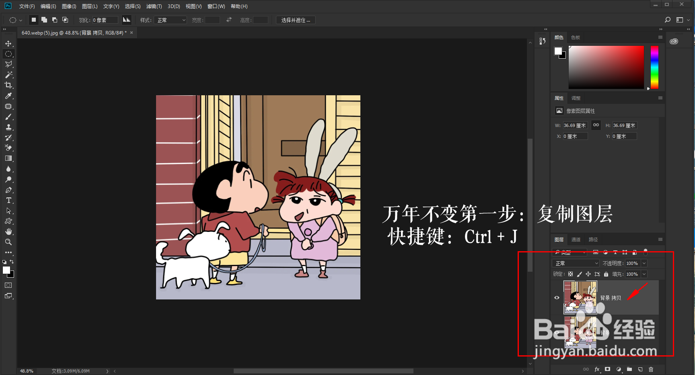Select the Eyedropper tool
This screenshot has width=695, height=375.
click(8, 96)
